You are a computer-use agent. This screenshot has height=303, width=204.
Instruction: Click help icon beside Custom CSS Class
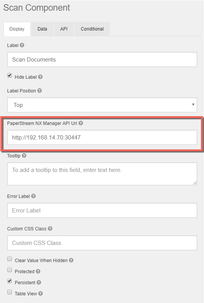click(x=50, y=228)
